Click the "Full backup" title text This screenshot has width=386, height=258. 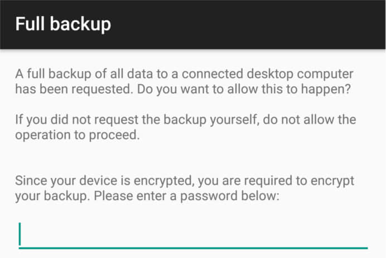(63, 24)
